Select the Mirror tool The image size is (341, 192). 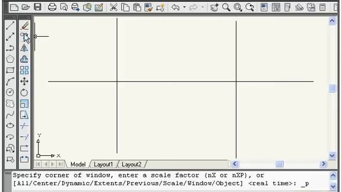[x=25, y=48]
